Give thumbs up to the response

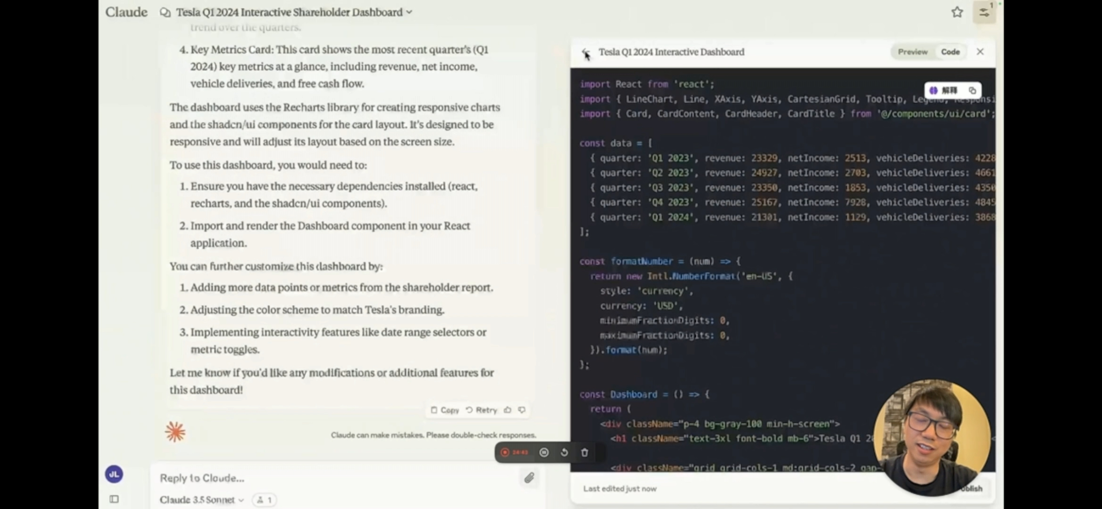(507, 410)
